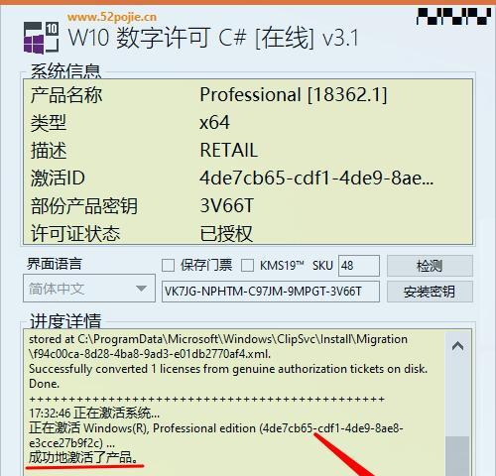Image resolution: width=496 pixels, height=476 pixels.
Task: Click the dropdown arrow beside 简体中文
Action: 141,289
